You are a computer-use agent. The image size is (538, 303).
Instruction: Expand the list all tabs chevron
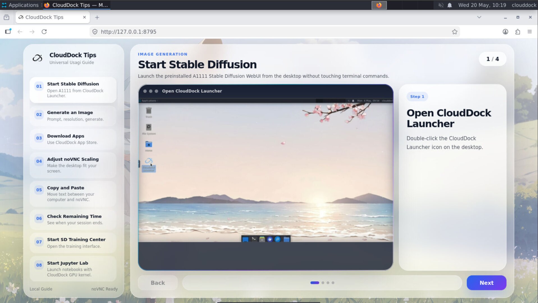[479, 17]
